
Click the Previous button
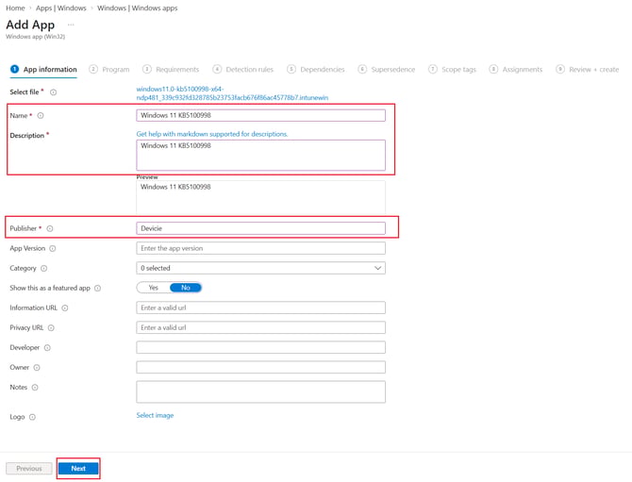point(29,468)
